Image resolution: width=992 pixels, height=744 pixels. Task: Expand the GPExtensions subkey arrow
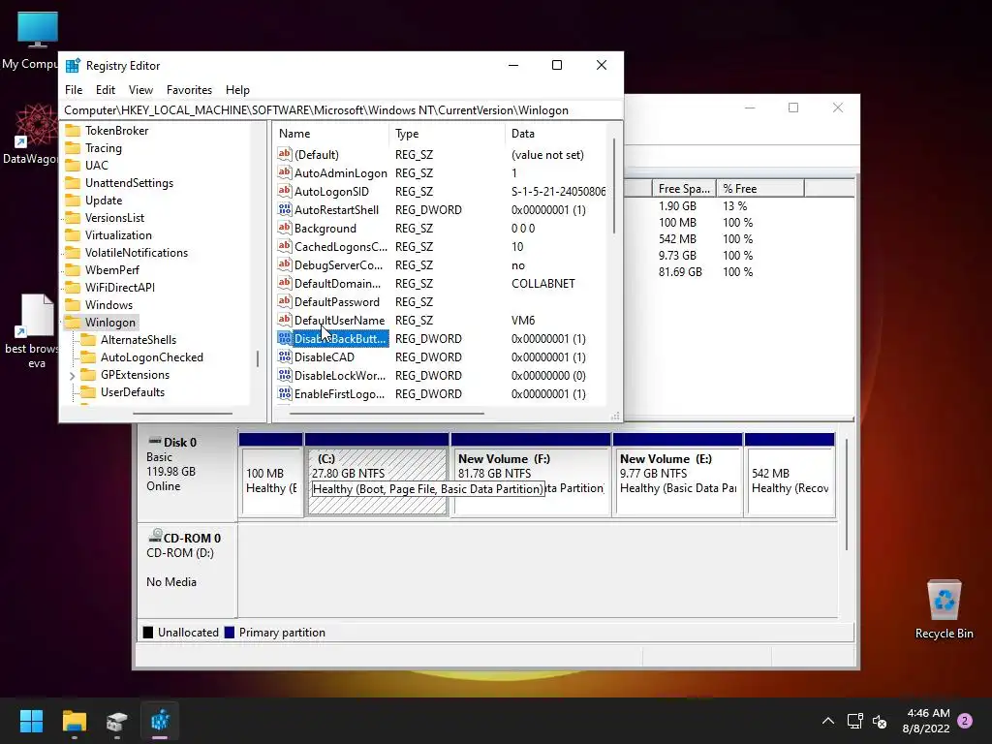[72, 375]
